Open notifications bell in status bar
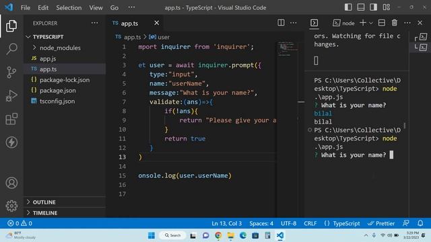431x242 pixels. [x=420, y=223]
